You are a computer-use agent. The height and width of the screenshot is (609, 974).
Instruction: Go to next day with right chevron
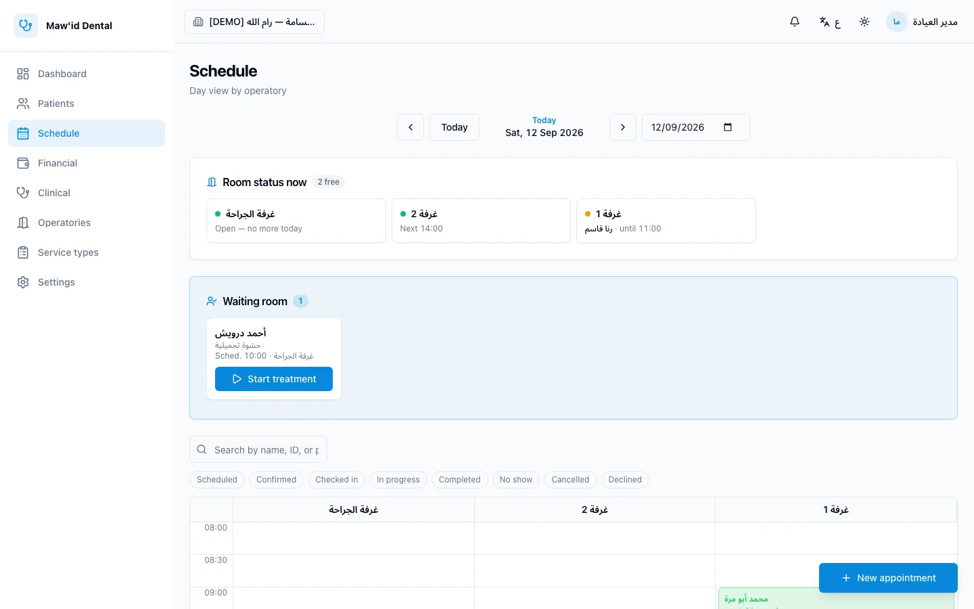tap(623, 127)
